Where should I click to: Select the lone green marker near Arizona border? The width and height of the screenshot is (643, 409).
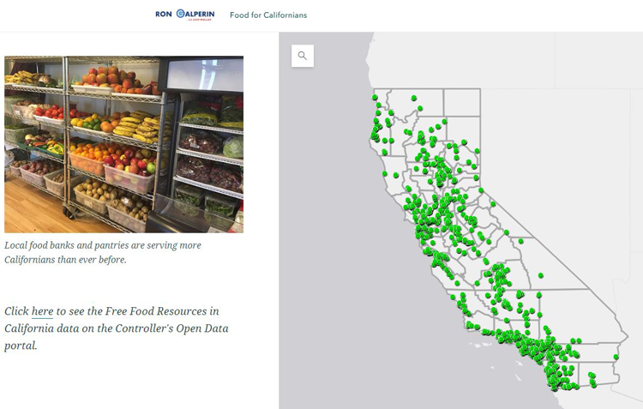point(616,357)
